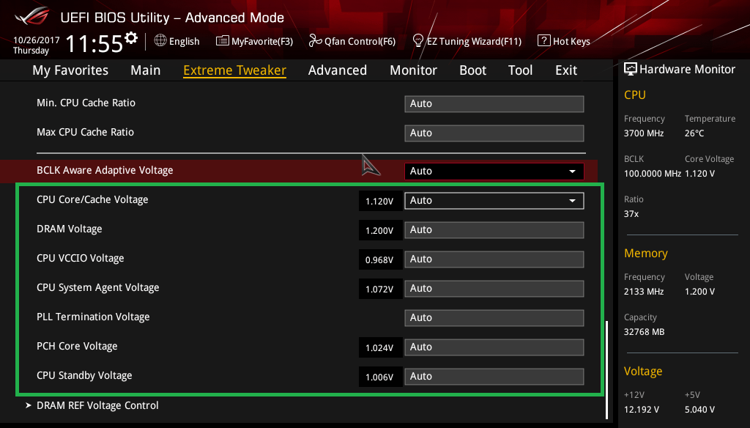
Task: Go to the Advanced tab
Action: [x=338, y=70]
